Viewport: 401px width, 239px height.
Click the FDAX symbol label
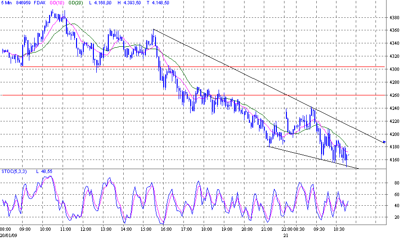pos(39,3)
